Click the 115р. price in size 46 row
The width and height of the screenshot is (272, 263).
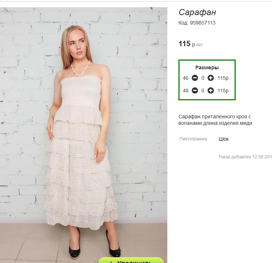(x=223, y=78)
